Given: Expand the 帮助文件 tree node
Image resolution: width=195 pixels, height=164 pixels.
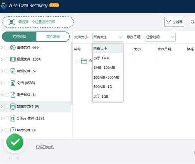Looking at the screenshot, I should pos(2,130).
